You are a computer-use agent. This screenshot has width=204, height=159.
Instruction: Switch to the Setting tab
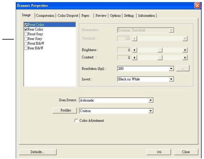pos(129,16)
